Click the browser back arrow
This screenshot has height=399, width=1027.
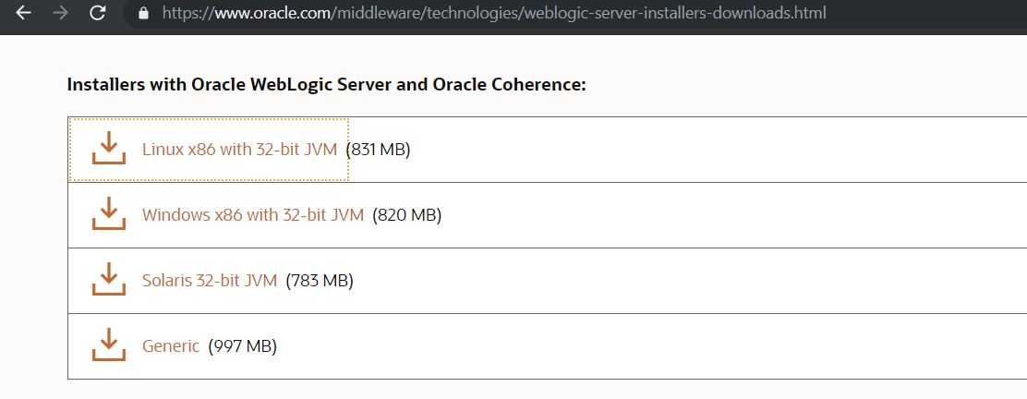click(23, 13)
